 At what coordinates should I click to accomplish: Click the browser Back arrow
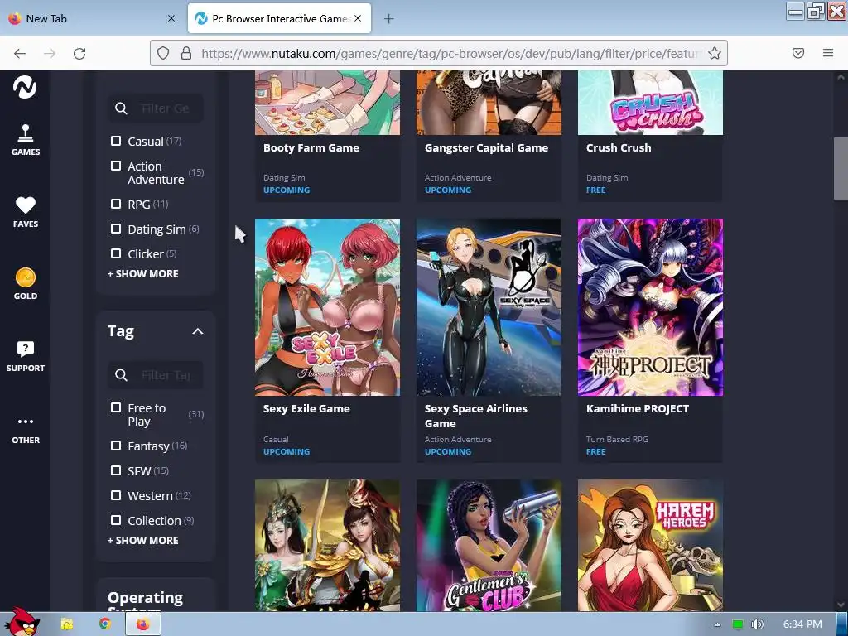(x=20, y=53)
